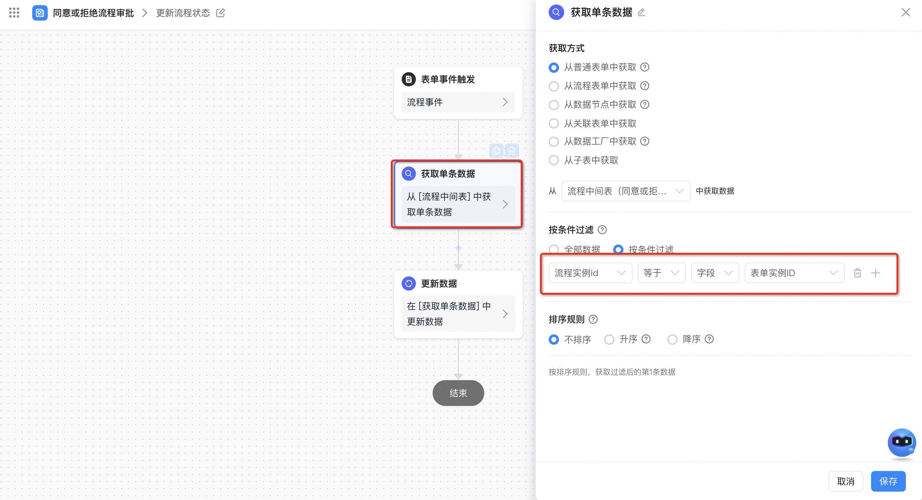
Task: Open the 字段 value type dropdown
Action: click(715, 273)
